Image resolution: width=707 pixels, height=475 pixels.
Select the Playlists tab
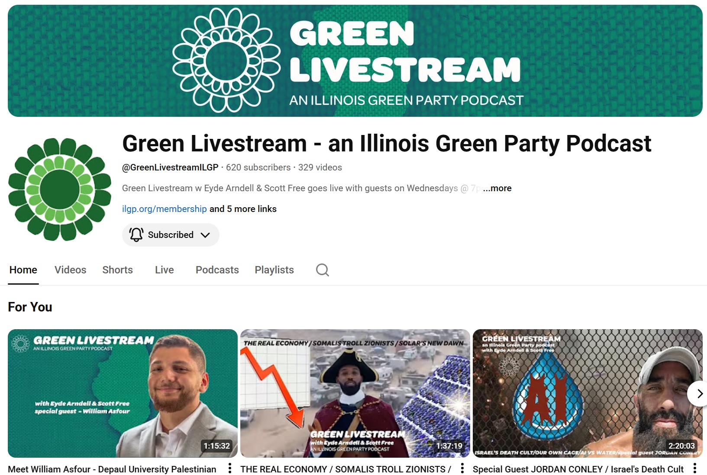tap(274, 270)
